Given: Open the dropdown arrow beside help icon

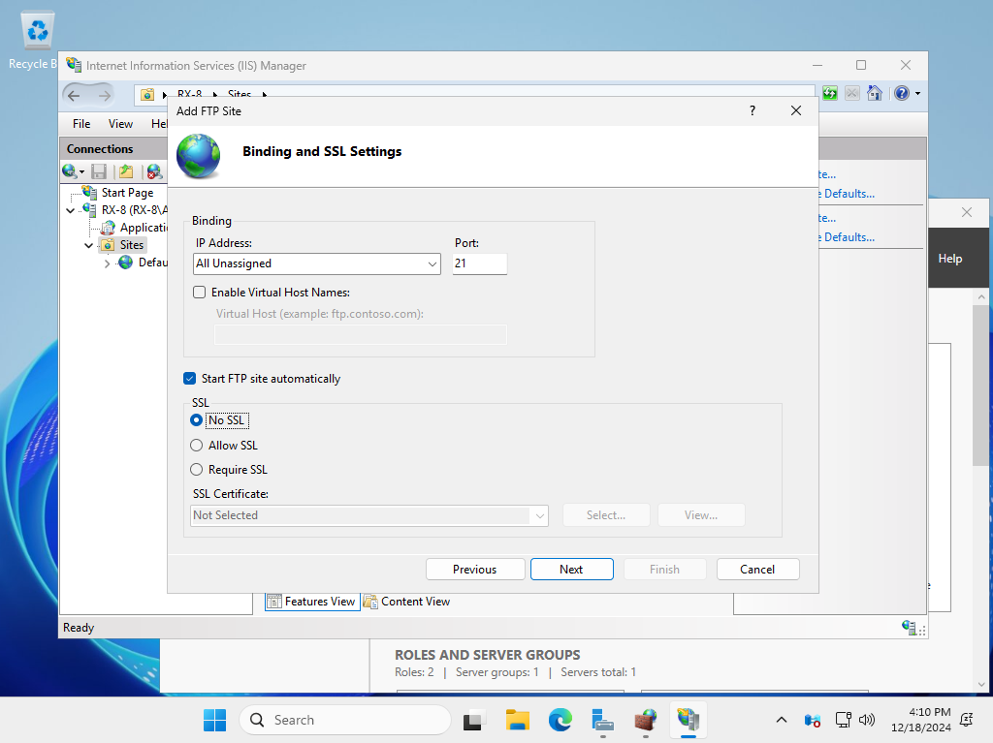Looking at the screenshot, I should [917, 94].
